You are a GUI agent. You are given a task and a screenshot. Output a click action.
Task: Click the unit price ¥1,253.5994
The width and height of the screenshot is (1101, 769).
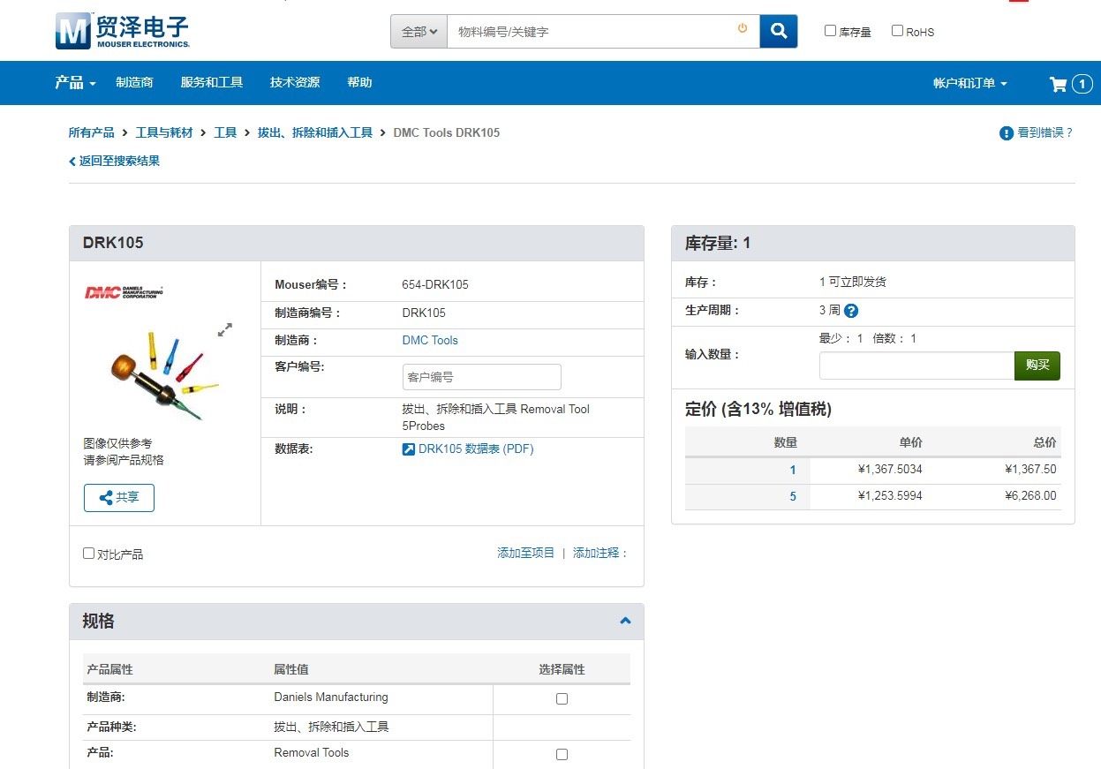click(890, 496)
